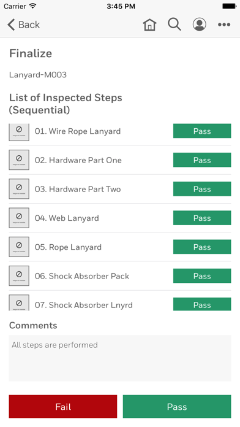
Task: Finalize inspection with the large green Pass button
Action: [177, 407]
